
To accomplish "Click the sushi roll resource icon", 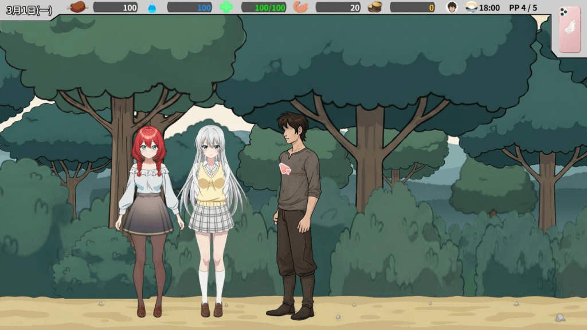I will pyautogui.click(x=375, y=7).
